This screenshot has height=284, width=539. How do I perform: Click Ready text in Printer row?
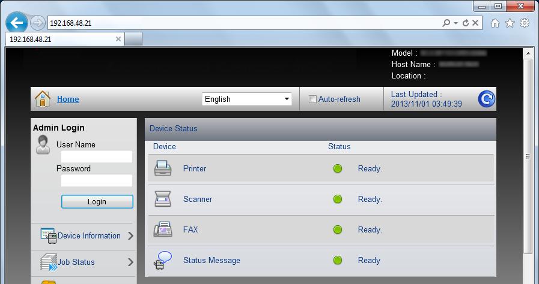point(370,168)
